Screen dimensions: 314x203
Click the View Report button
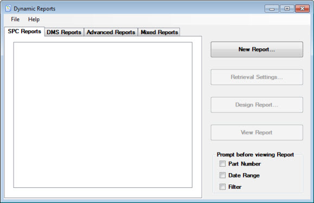click(257, 132)
